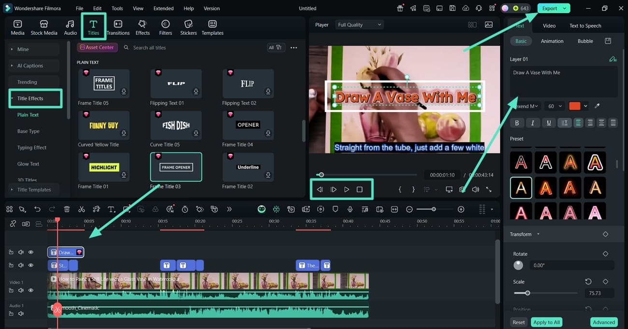Click the save project floppy icon
The width and height of the screenshot is (628, 329).
452,8
